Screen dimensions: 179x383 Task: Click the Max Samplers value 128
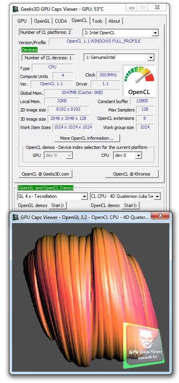(x=145, y=109)
